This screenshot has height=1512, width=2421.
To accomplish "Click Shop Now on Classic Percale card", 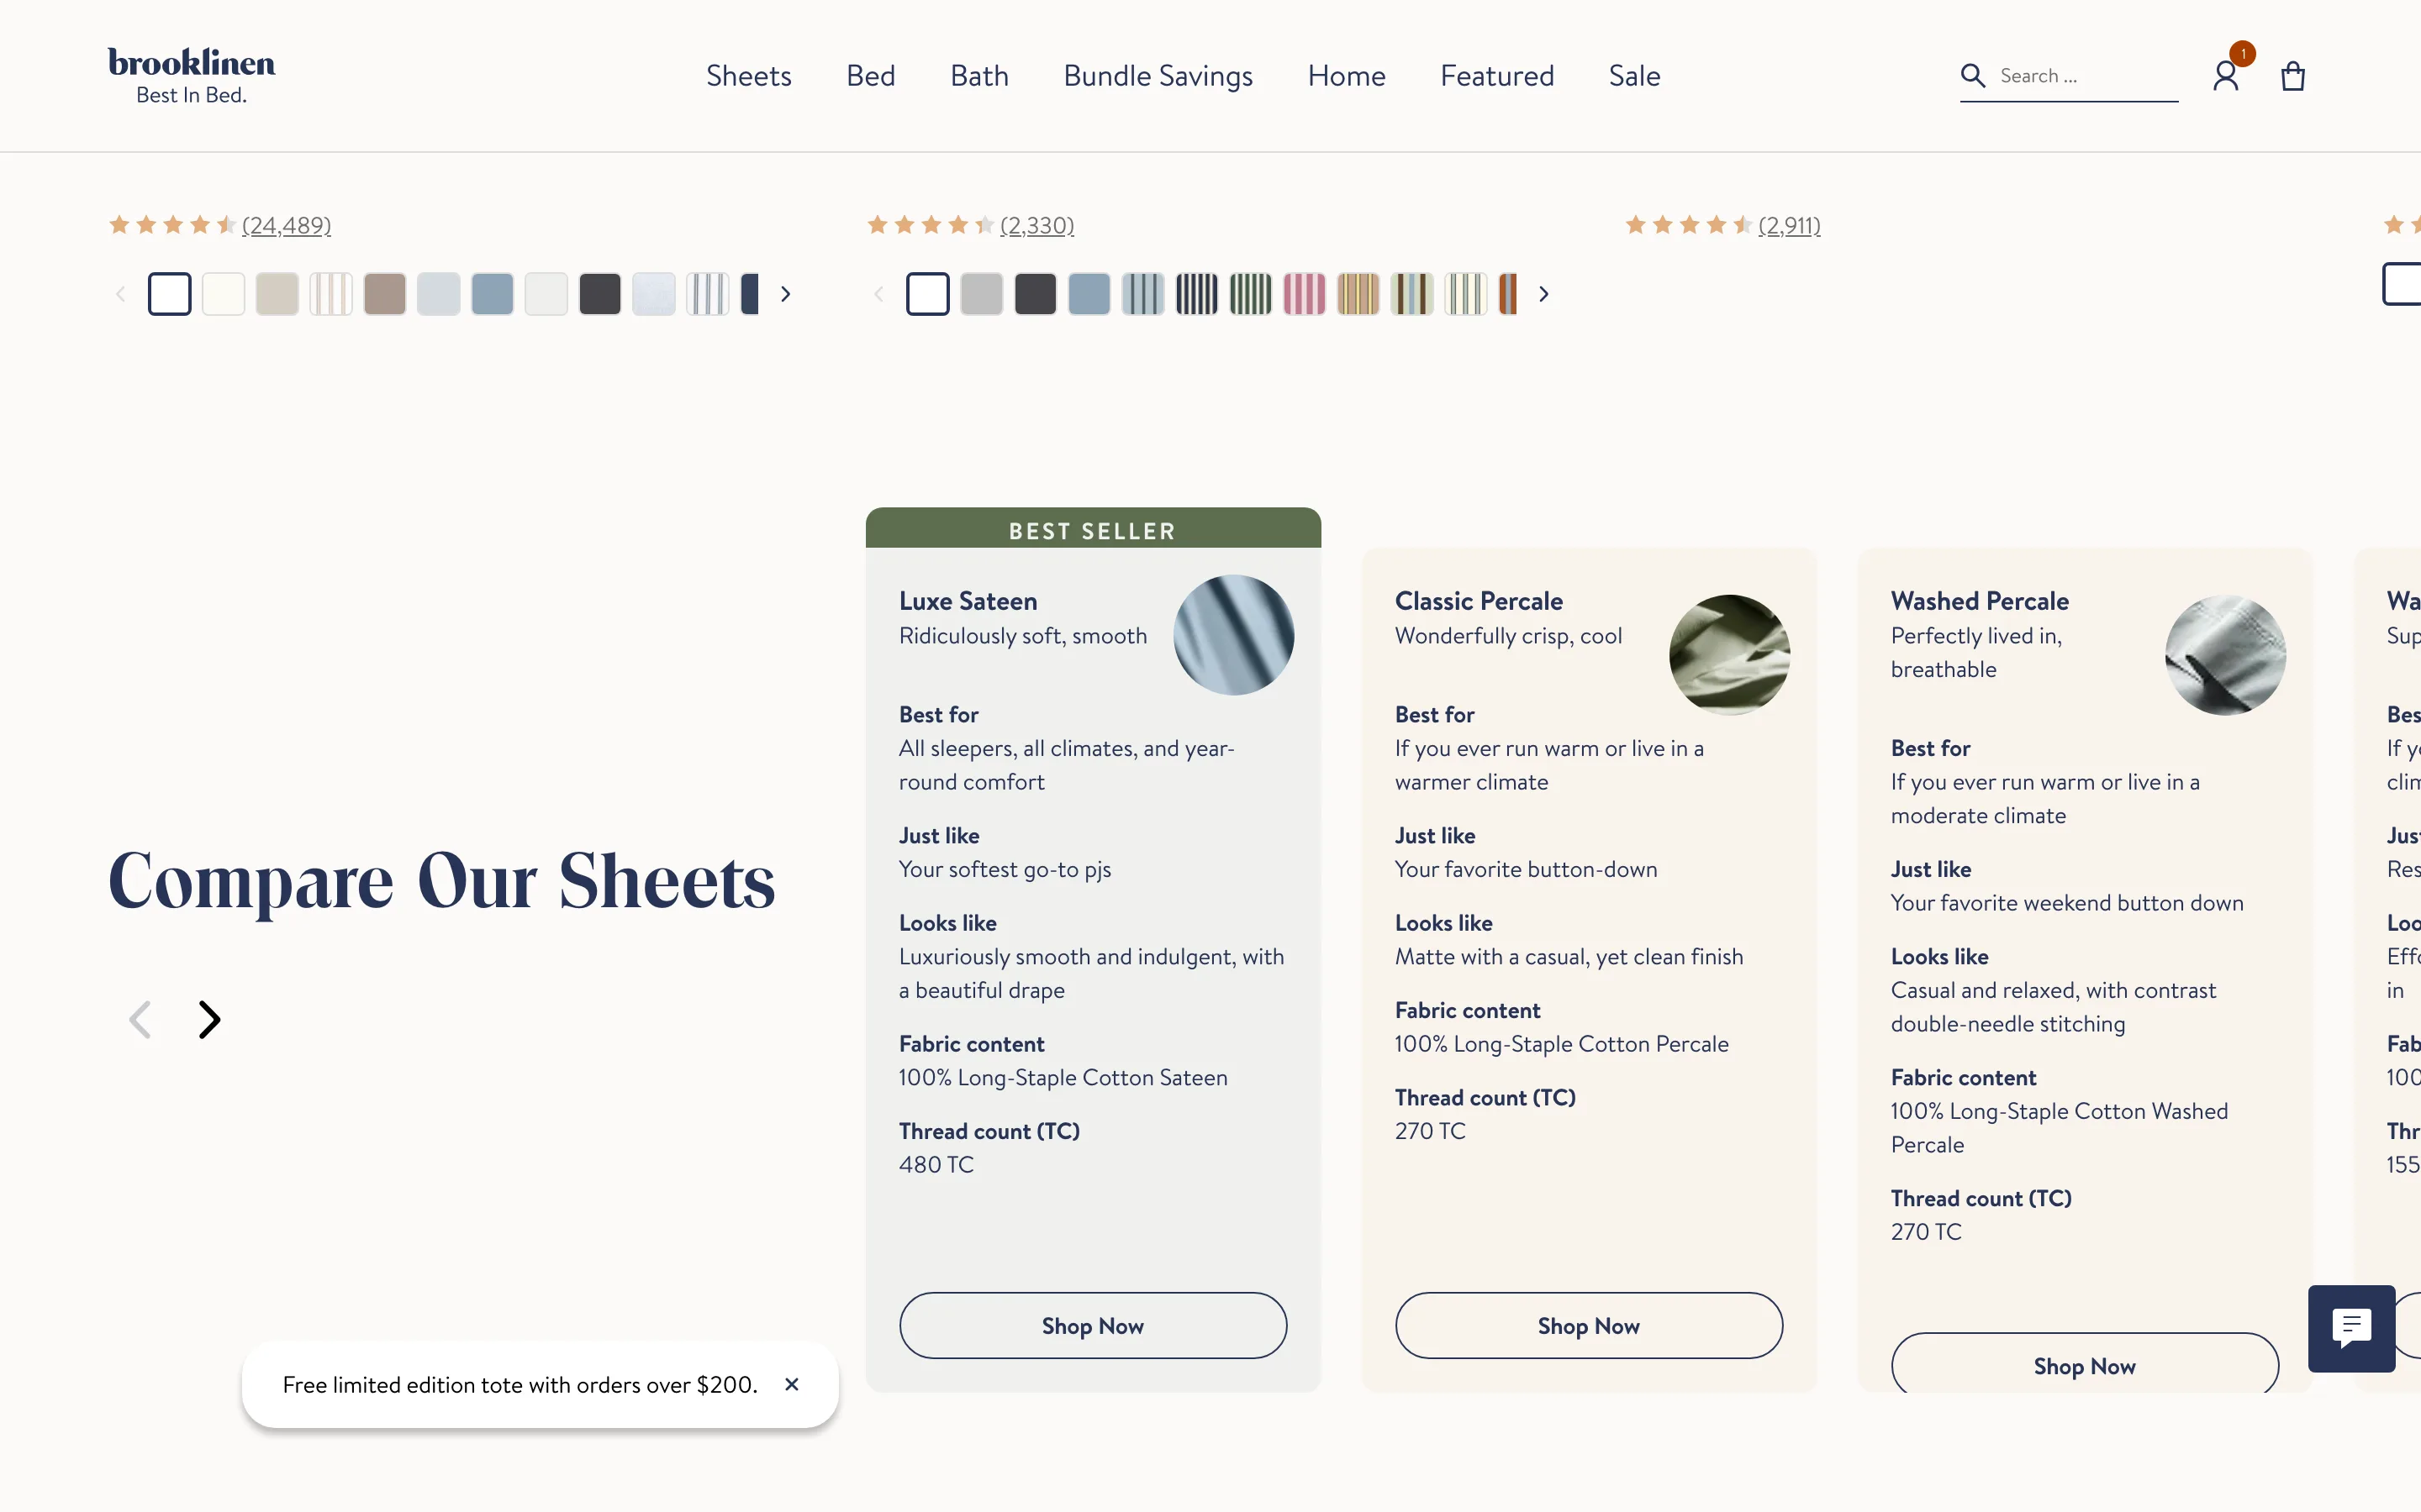I will coord(1589,1325).
